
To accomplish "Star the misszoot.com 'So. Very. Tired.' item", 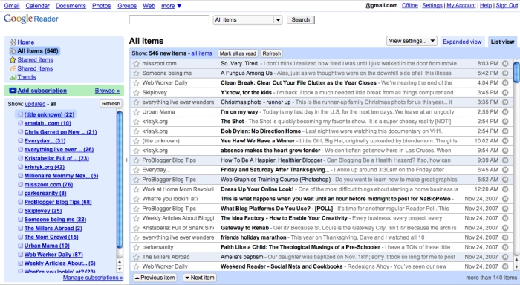I will pyautogui.click(x=136, y=64).
